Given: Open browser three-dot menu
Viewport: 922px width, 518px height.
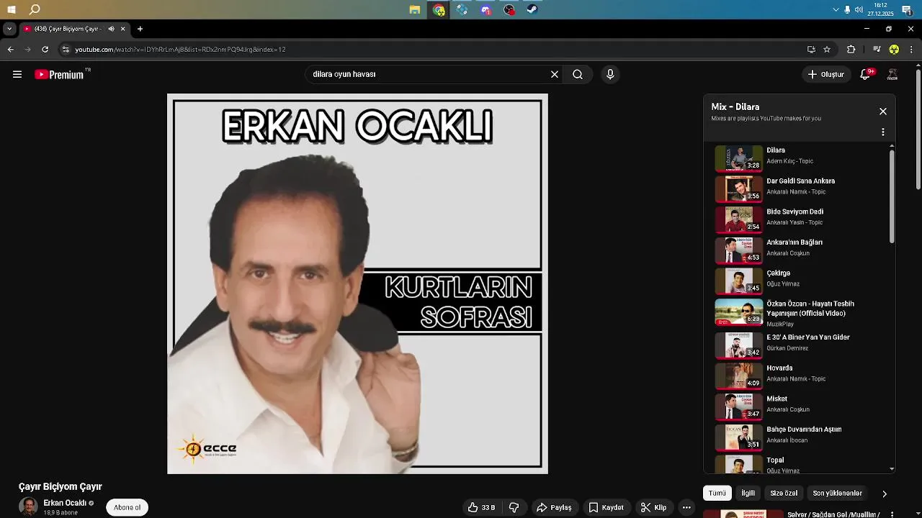Looking at the screenshot, I should click(911, 50).
